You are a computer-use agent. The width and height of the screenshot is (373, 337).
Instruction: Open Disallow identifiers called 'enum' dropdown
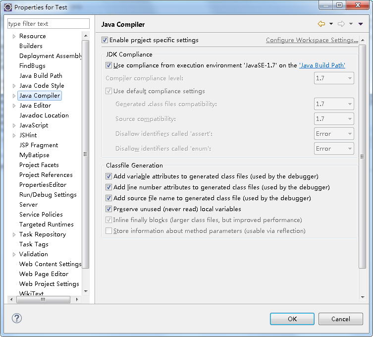pos(334,149)
